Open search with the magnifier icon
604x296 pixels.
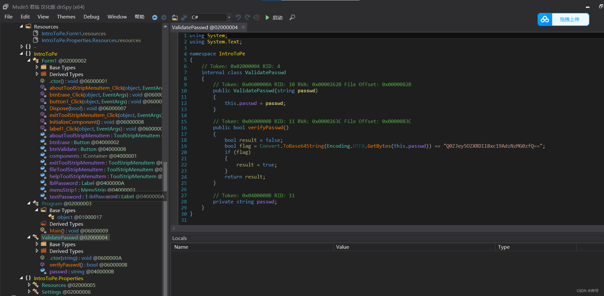pyautogui.click(x=292, y=17)
